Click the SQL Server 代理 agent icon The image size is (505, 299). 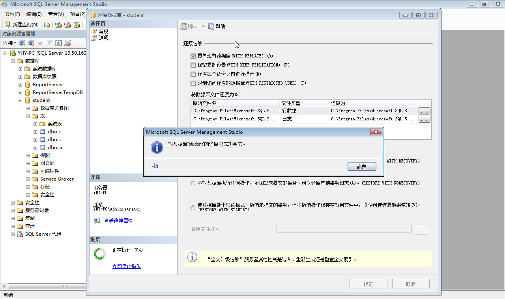point(20,234)
